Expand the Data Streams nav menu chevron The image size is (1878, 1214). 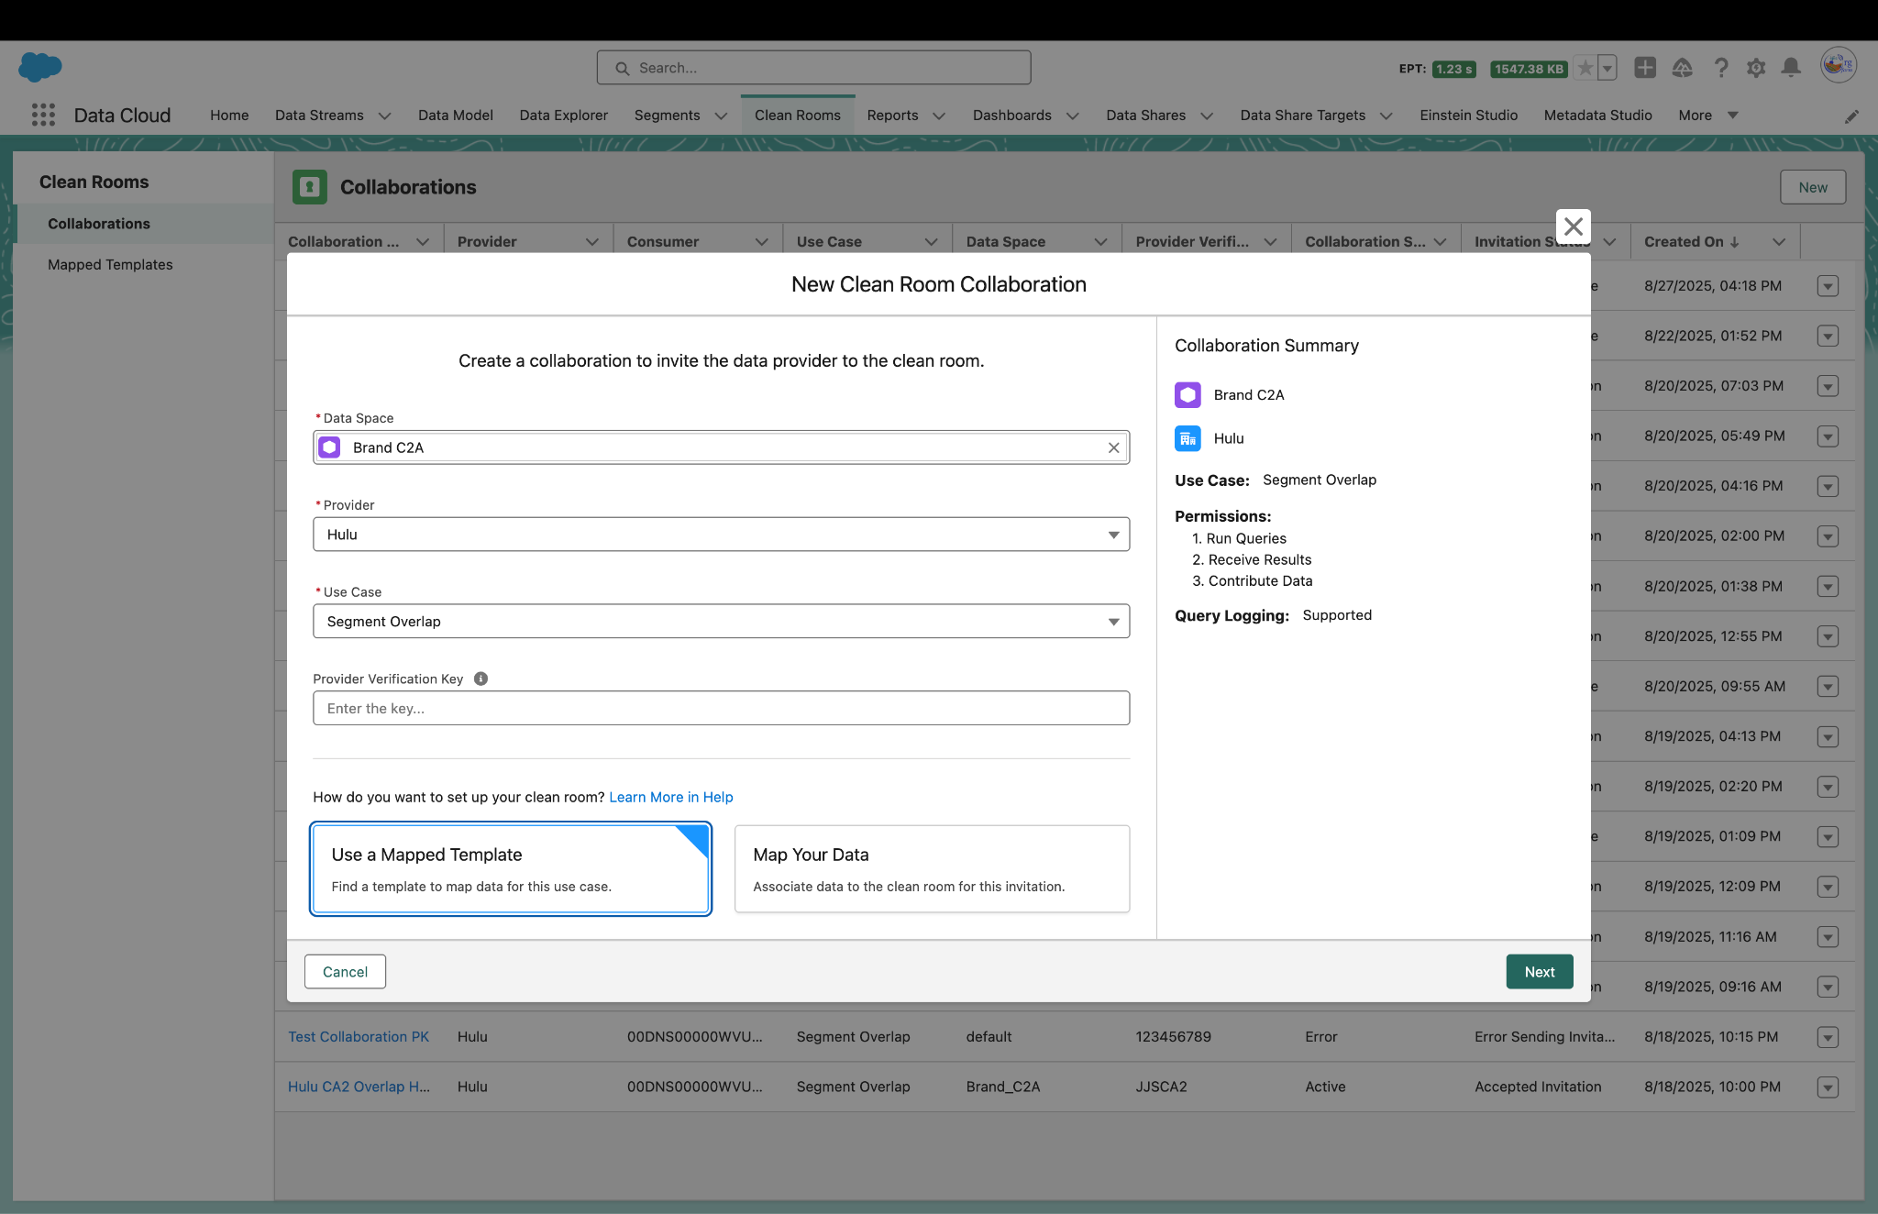pos(385,116)
